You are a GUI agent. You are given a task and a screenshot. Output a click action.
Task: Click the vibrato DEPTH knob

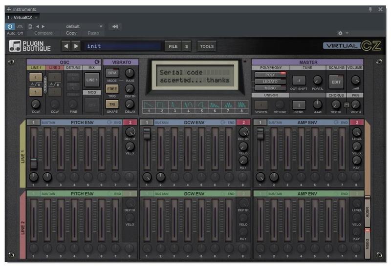130,89
